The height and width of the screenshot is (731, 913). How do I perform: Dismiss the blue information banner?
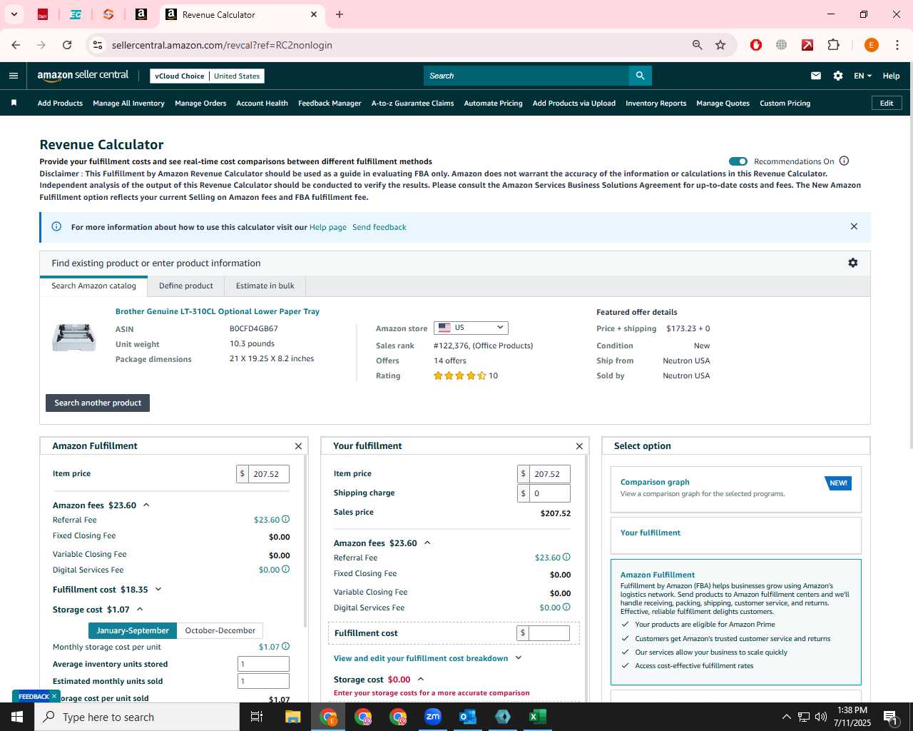pos(854,226)
